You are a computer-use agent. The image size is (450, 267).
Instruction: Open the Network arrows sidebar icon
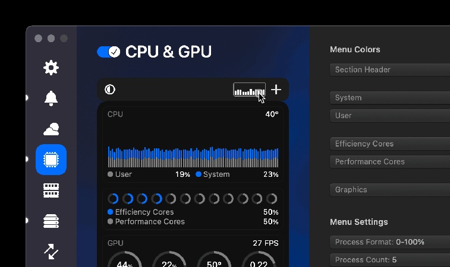pos(51,252)
